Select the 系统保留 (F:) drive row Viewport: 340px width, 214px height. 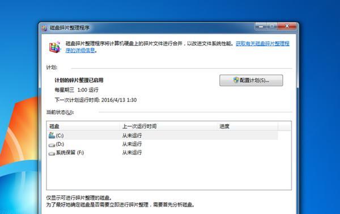162,152
